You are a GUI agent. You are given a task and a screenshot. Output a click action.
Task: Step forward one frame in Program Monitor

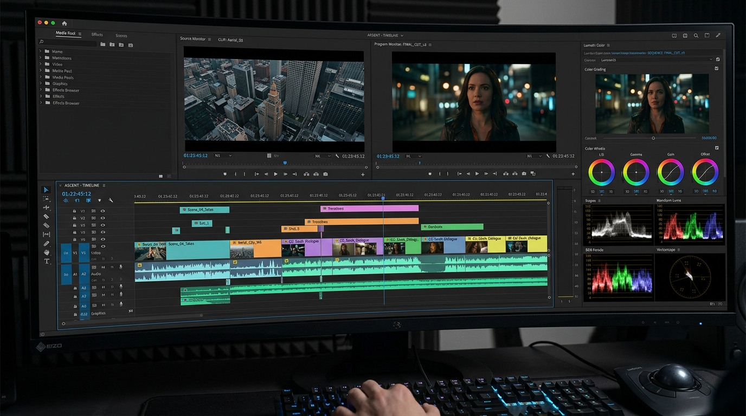486,174
